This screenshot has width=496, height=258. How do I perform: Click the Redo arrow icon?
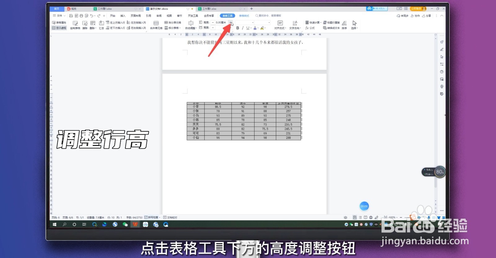[99, 15]
